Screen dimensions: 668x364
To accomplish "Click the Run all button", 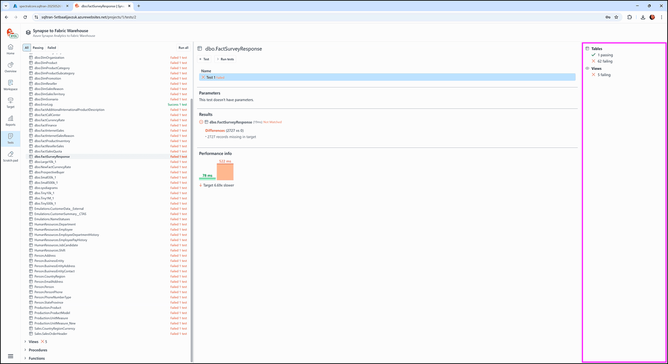I will (x=184, y=48).
